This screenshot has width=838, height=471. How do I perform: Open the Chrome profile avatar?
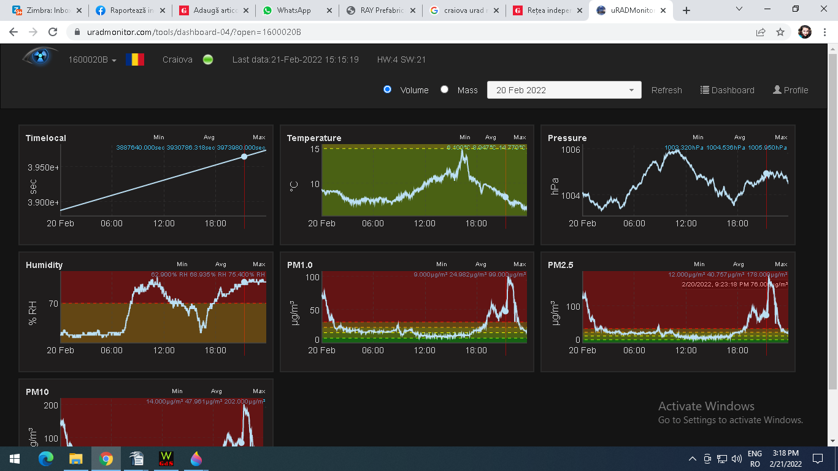coord(805,32)
